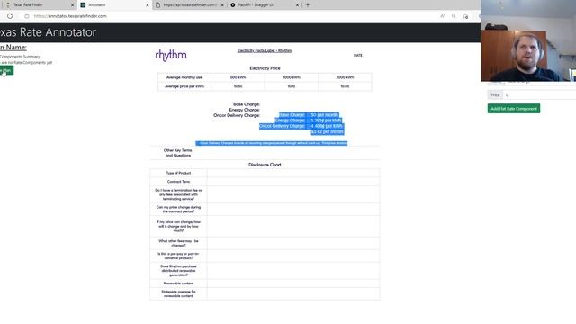Click the Other Key Terms and Questions label
Image resolution: width=576 pixels, height=324 pixels.
[x=178, y=153]
